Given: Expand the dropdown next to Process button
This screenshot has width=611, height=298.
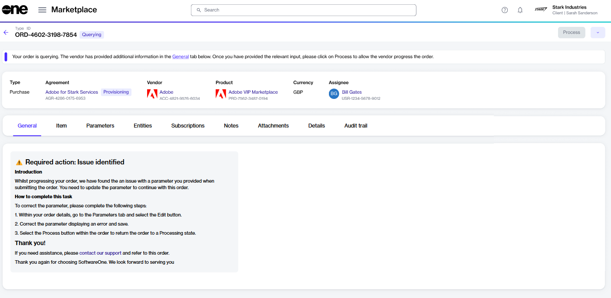Looking at the screenshot, I should click(598, 33).
